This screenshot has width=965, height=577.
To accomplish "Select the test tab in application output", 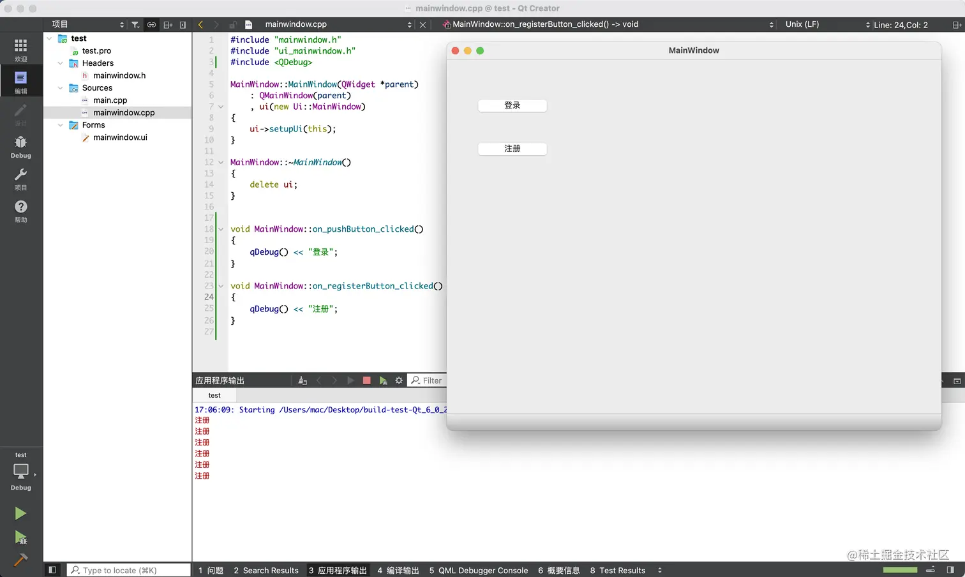I will point(214,396).
